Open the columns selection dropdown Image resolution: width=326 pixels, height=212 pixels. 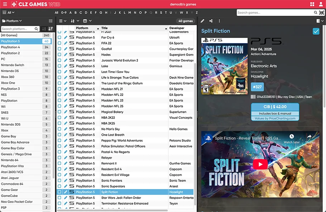pos(87,21)
